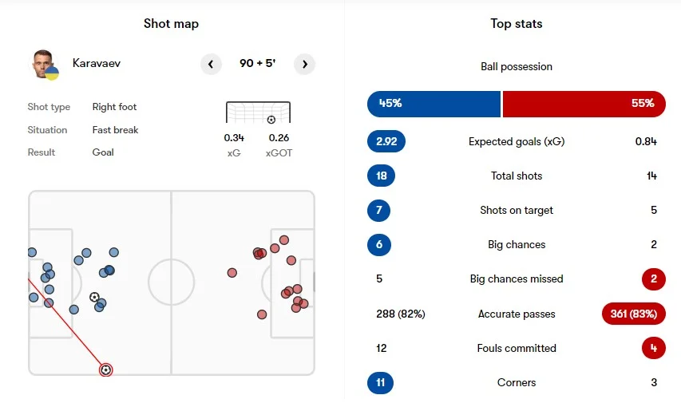
Task: Click the ball in the goal-mouth diagram
Action: [x=271, y=120]
